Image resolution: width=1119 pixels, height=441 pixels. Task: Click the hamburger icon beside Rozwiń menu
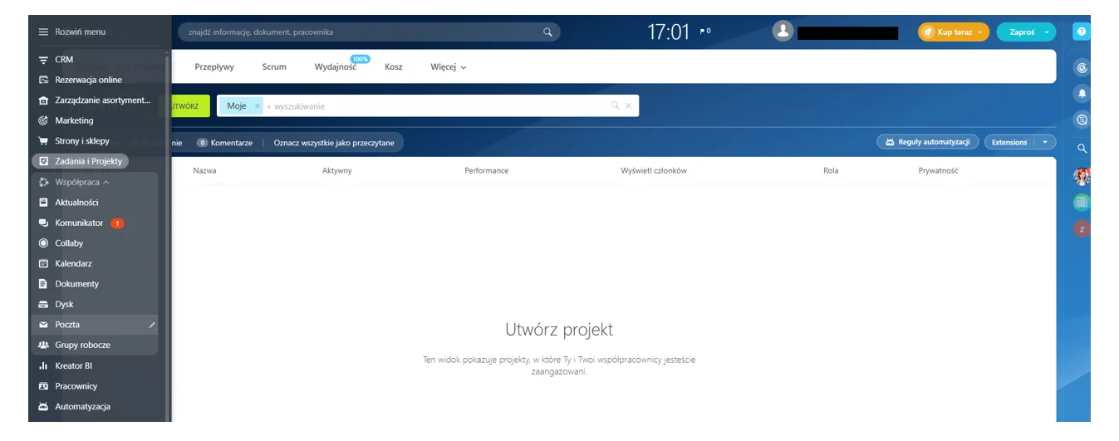[43, 32]
